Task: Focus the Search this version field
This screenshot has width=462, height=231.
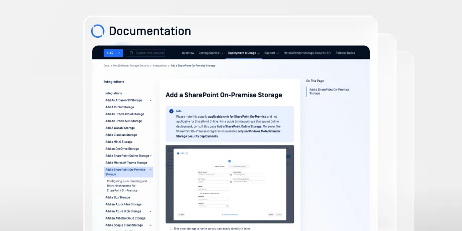Action: (x=145, y=53)
